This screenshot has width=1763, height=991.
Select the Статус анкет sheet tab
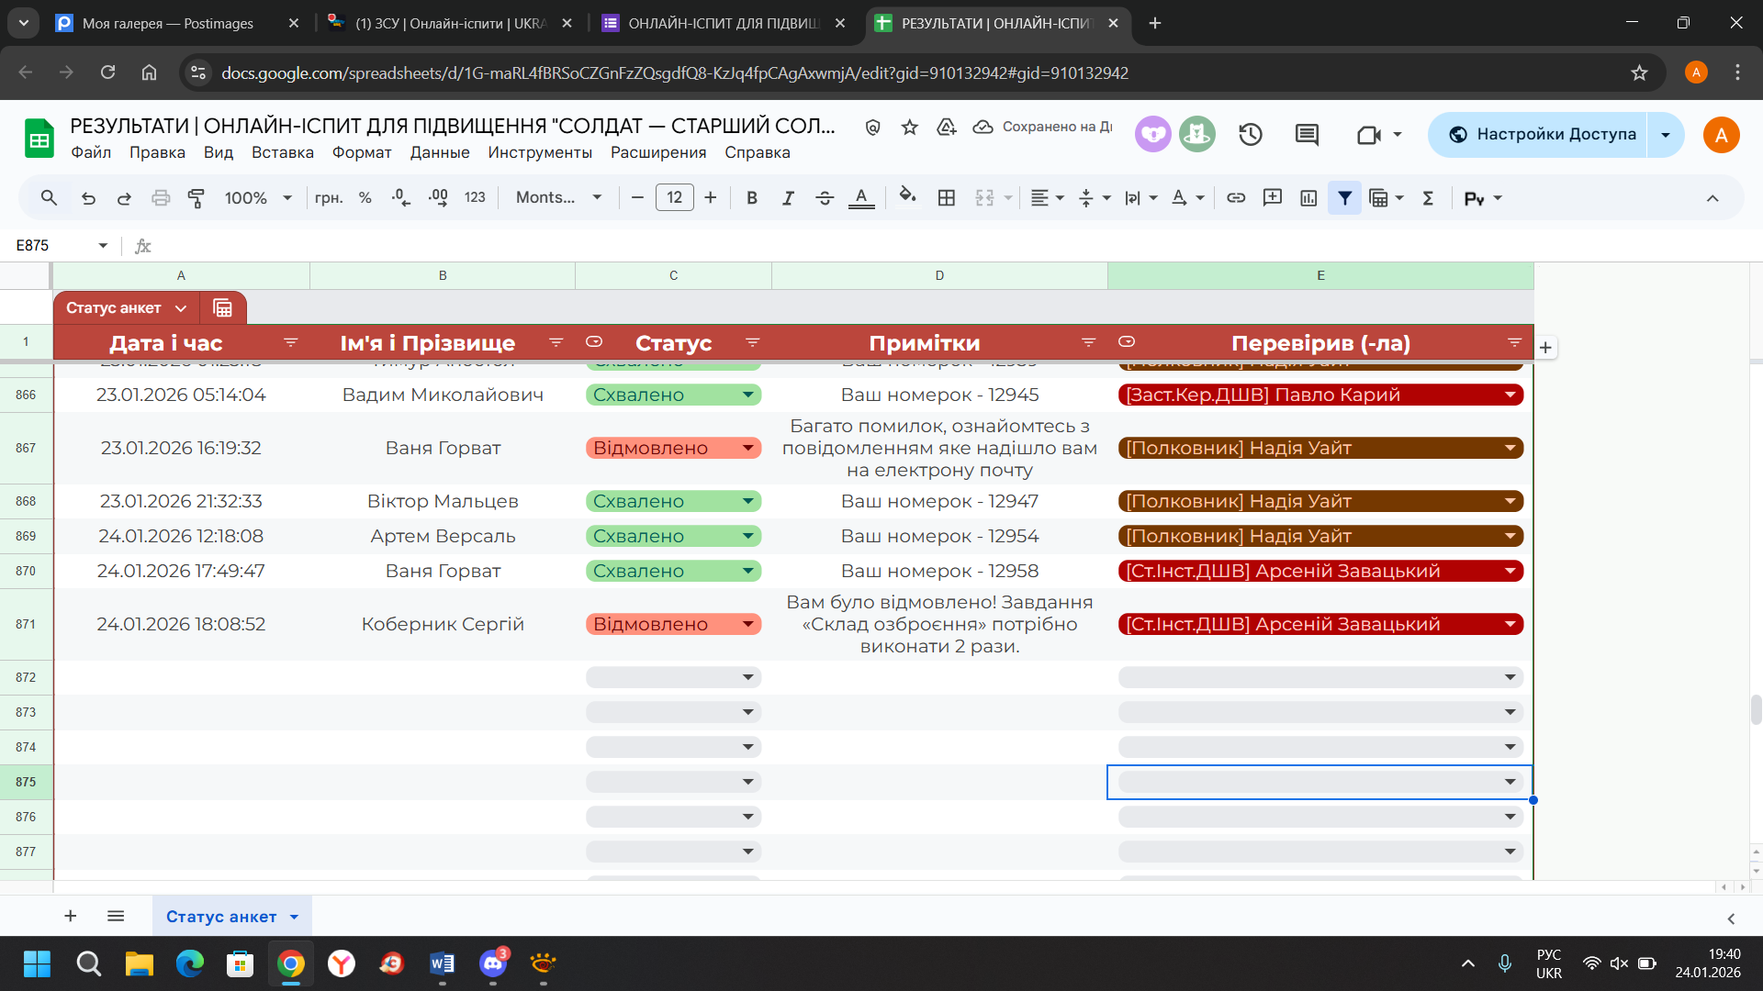[x=221, y=917]
